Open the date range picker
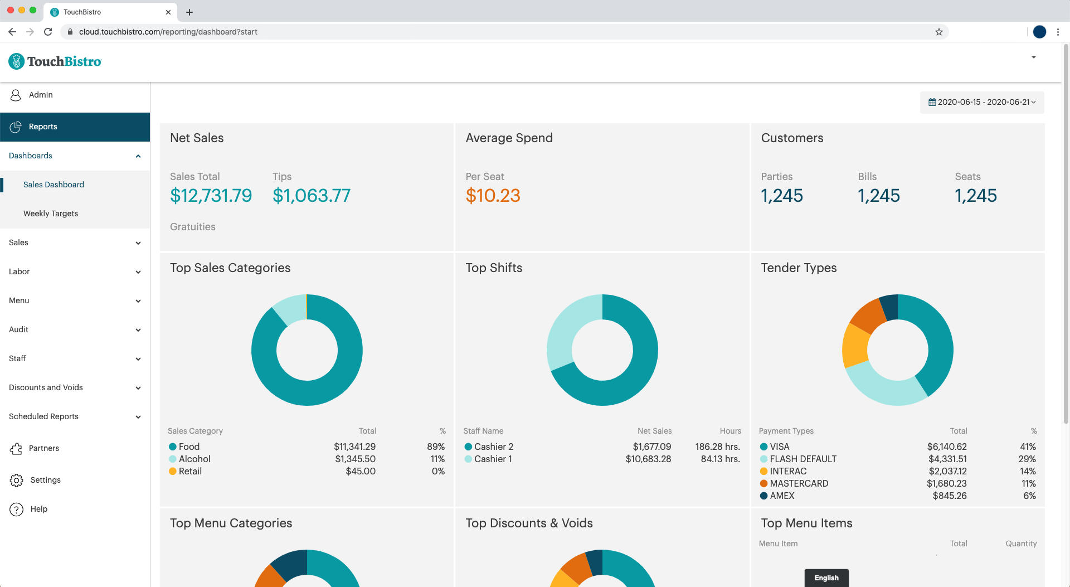The height and width of the screenshot is (587, 1070). point(981,103)
